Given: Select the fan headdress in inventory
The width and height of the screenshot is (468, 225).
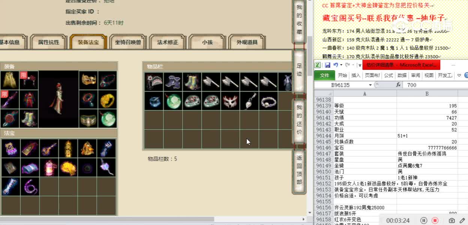Looking at the screenshot, I should click(154, 81).
